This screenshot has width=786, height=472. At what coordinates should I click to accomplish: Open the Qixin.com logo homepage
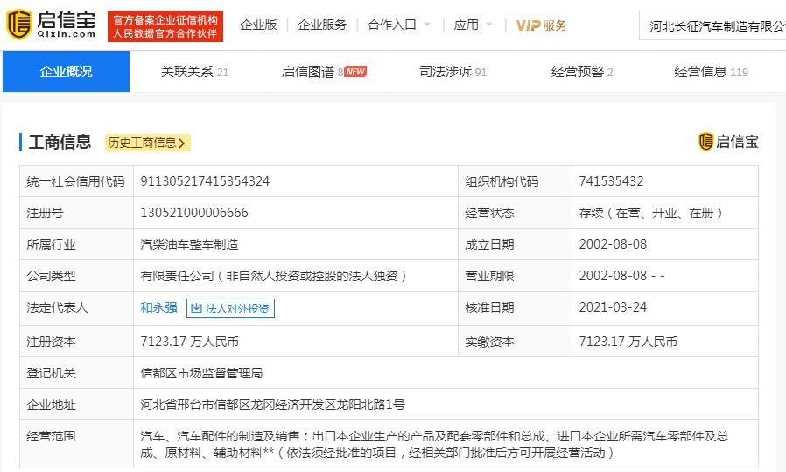point(50,25)
